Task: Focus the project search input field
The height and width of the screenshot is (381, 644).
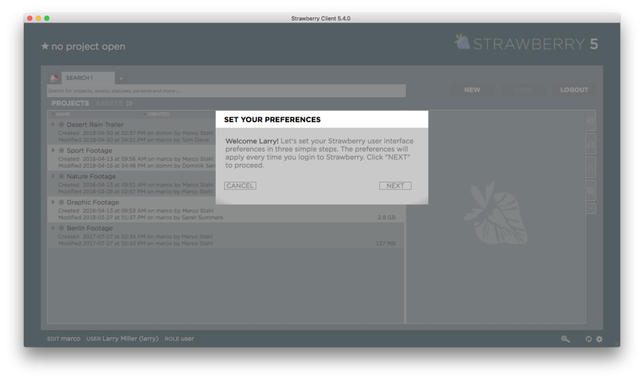Action: tap(226, 91)
